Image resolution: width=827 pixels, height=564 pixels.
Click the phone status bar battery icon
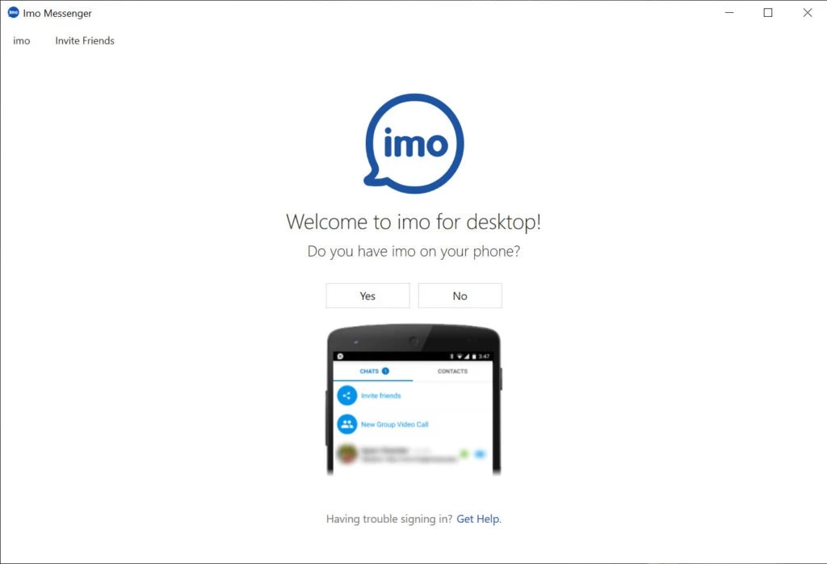pos(474,357)
